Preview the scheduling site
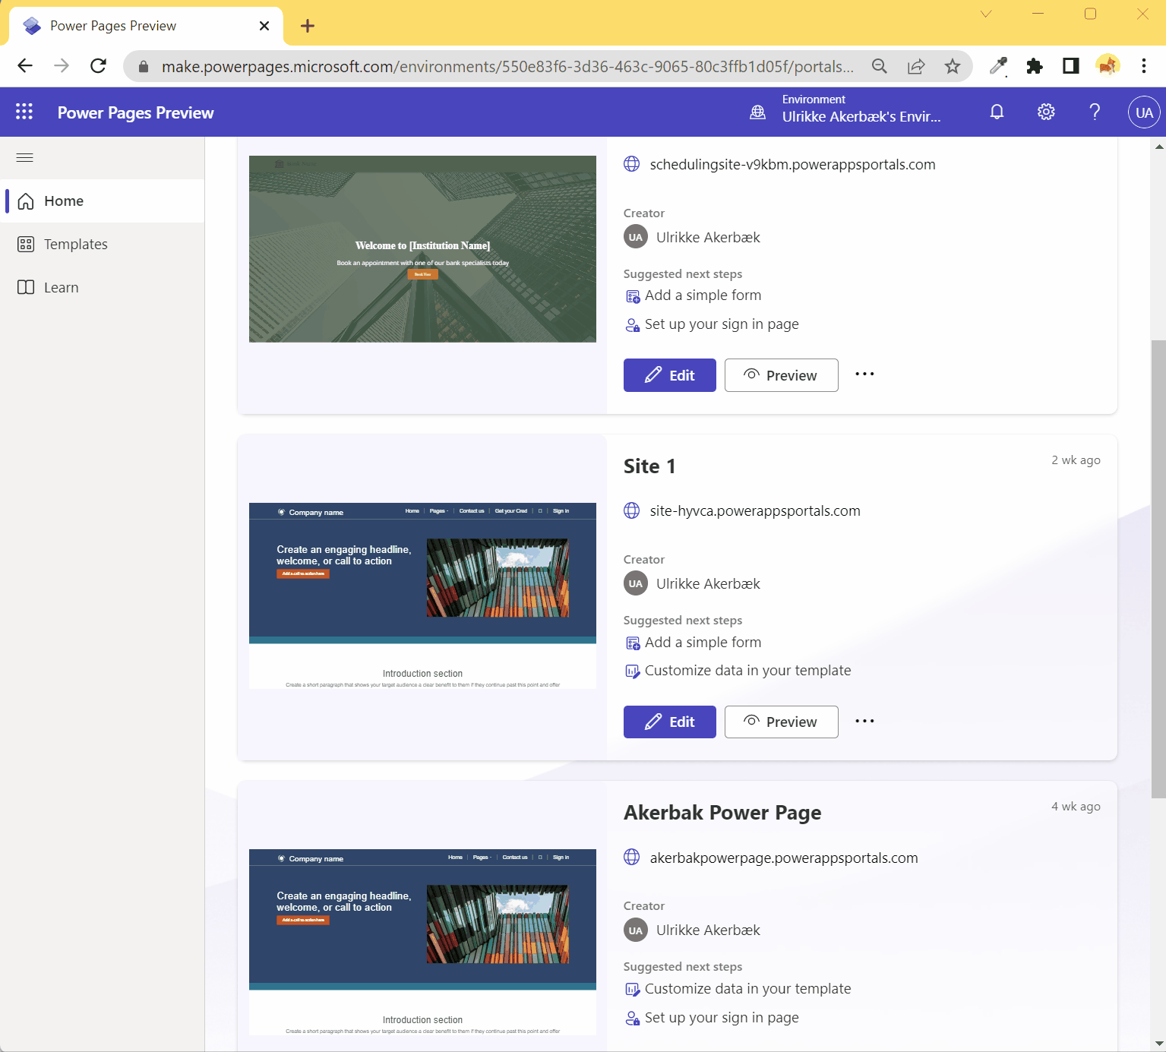The image size is (1166, 1052). coord(782,375)
